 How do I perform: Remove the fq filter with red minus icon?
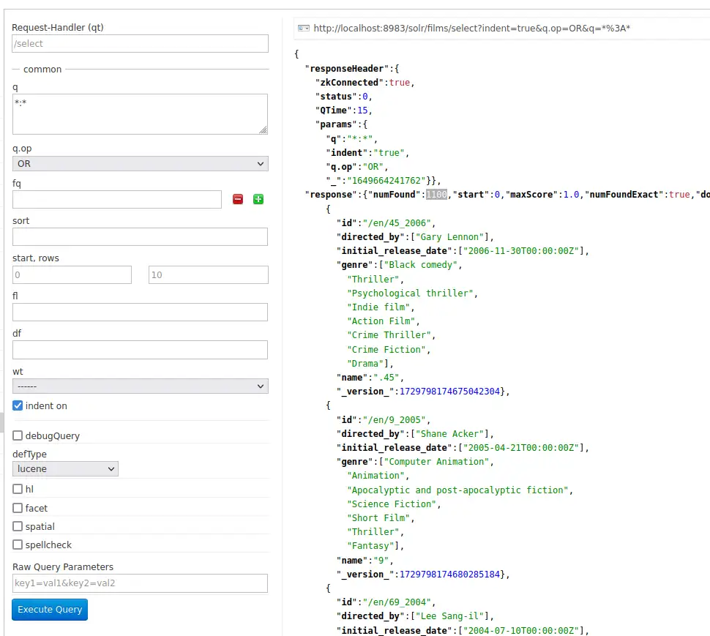point(238,199)
